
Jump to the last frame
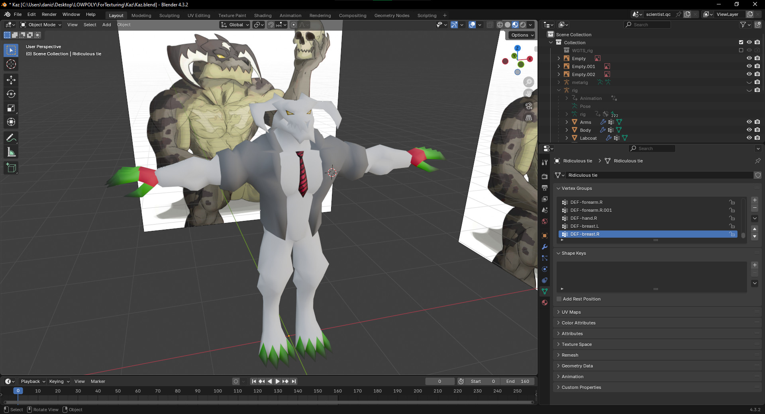tap(294, 381)
